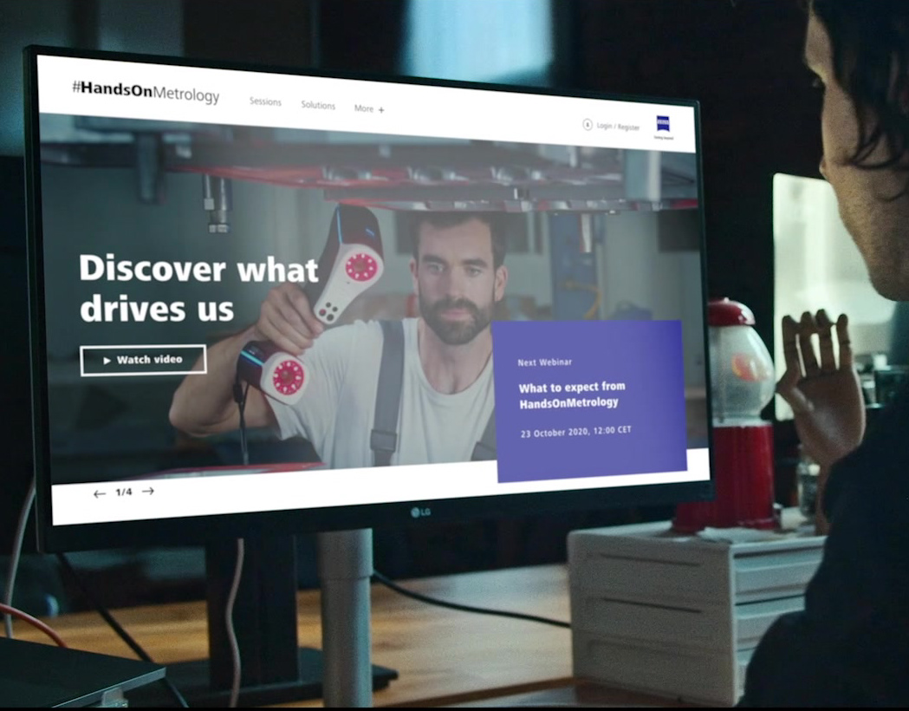Click the ZEISS logo icon
Image resolution: width=909 pixels, height=711 pixels.
[663, 123]
